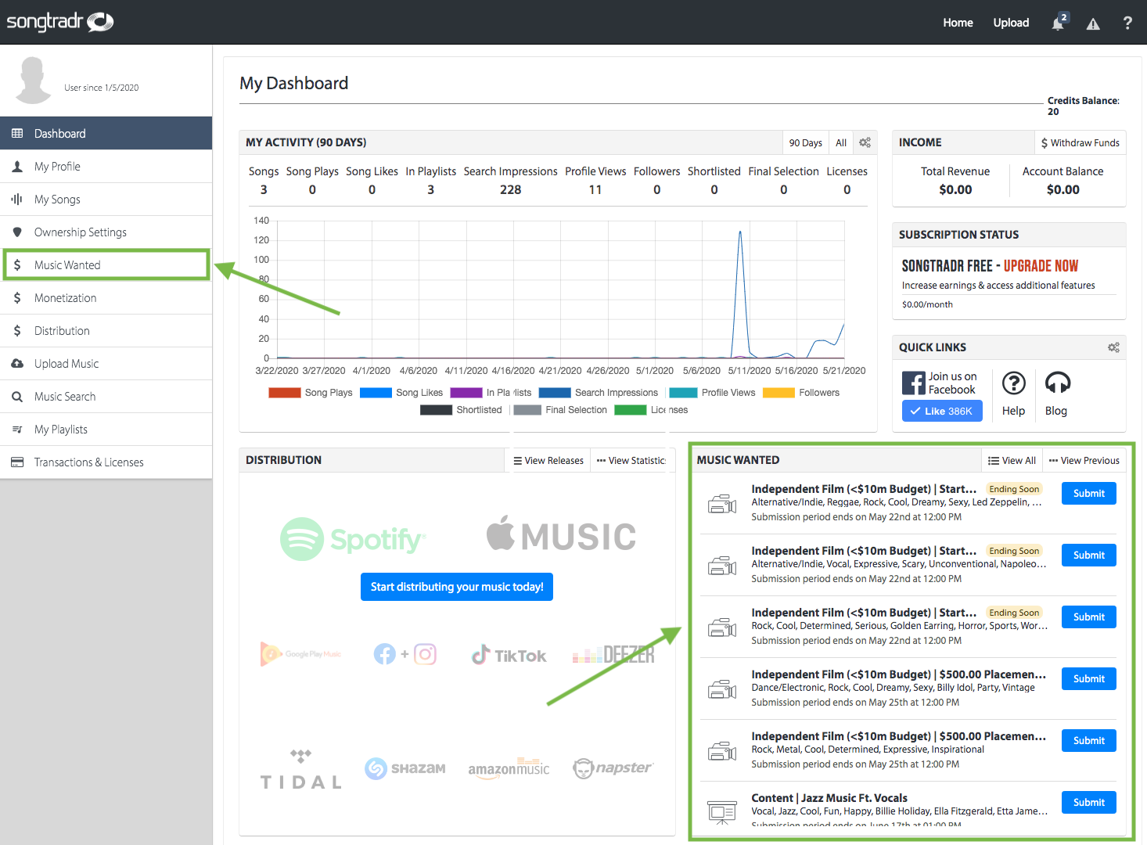Click the warning triangle alert icon

click(1093, 23)
